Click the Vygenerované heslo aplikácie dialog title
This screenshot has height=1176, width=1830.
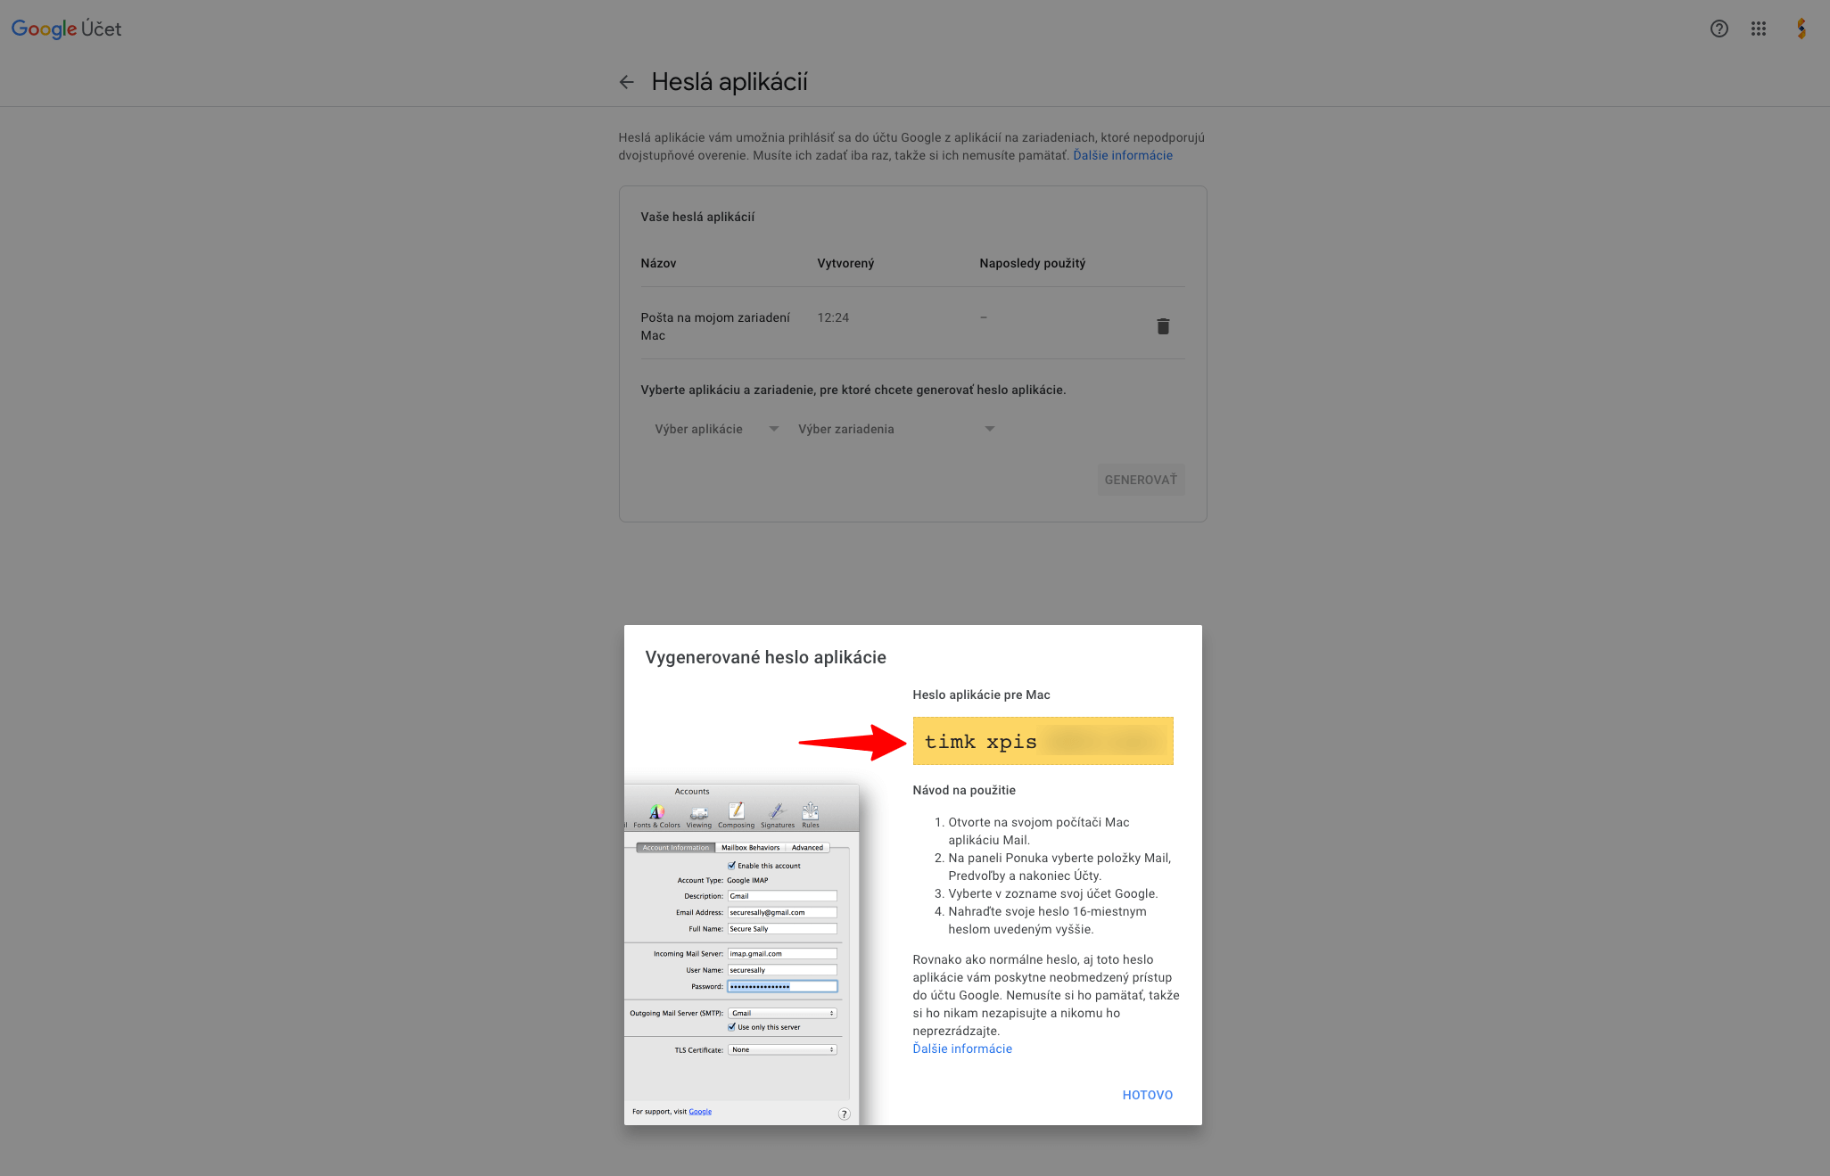[x=765, y=657]
